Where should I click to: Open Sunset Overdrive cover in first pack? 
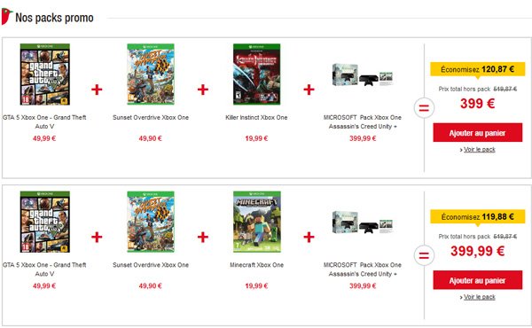[x=151, y=74]
